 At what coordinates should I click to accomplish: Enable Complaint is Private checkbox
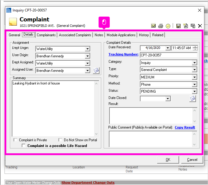click(x=15, y=140)
